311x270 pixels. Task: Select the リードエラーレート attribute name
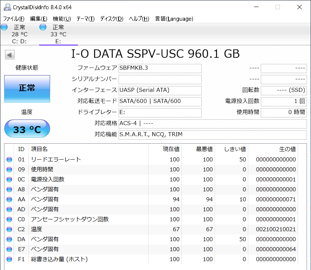point(56,160)
